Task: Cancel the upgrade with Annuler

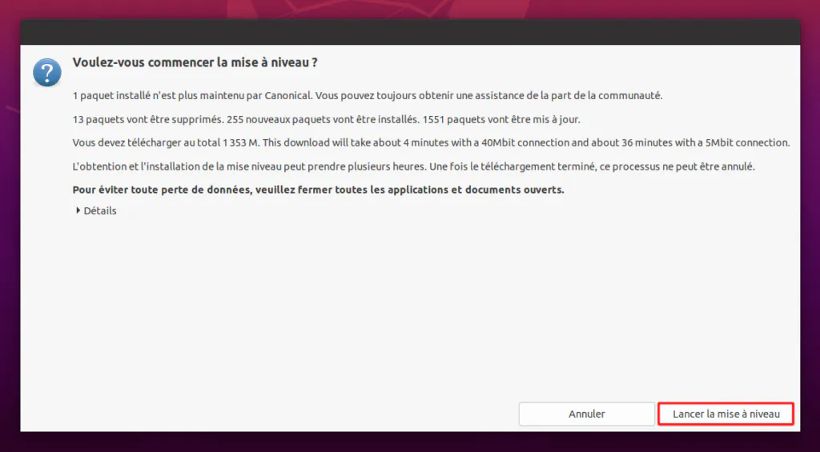Action: [x=587, y=414]
